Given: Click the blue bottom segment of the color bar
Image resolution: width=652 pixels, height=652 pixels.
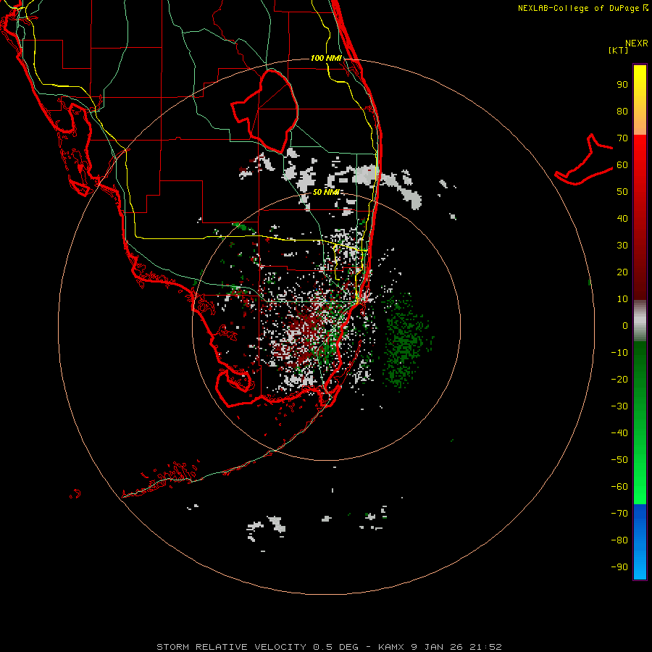Looking at the screenshot, I should (x=640, y=542).
